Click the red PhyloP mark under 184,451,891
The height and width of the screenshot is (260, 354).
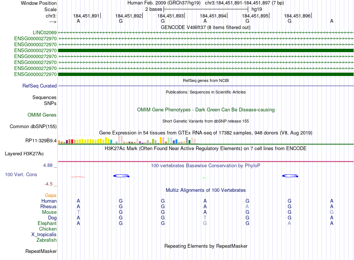click(x=78, y=177)
